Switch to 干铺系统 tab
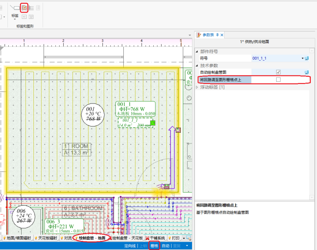 pos(155,238)
